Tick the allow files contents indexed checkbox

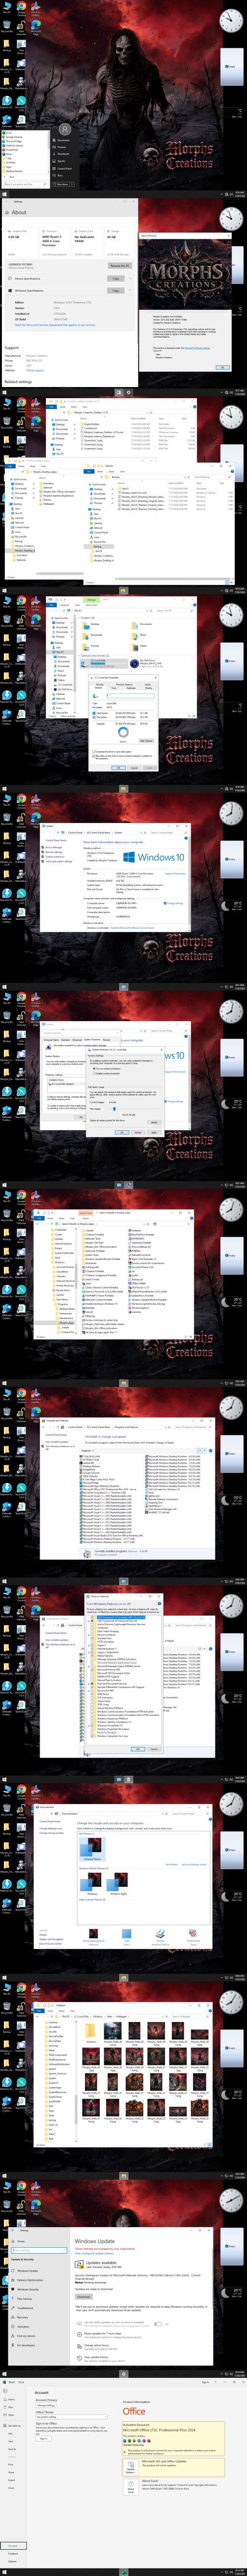click(x=93, y=755)
